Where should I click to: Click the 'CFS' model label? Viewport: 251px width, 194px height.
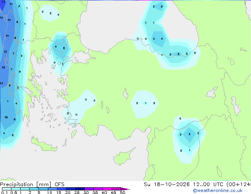59,184
